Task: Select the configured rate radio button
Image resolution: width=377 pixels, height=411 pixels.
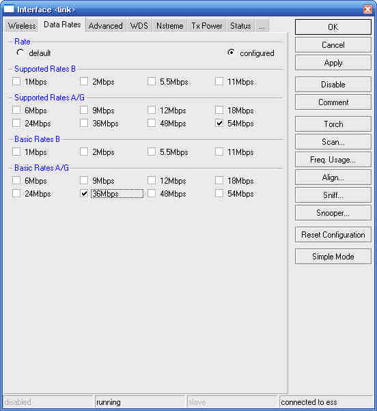Action: pos(231,53)
